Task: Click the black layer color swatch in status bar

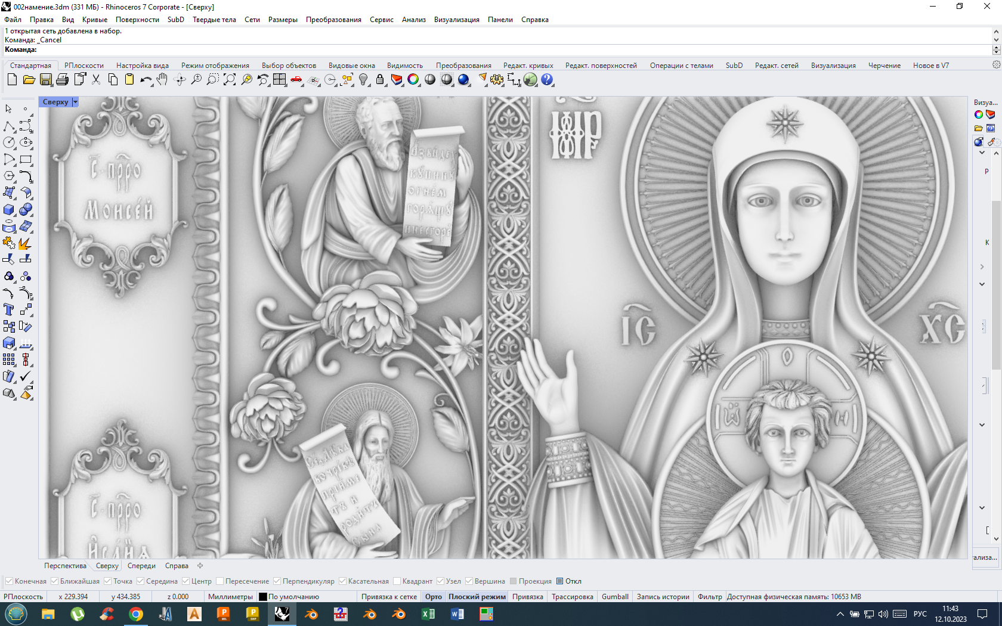Action: click(263, 597)
